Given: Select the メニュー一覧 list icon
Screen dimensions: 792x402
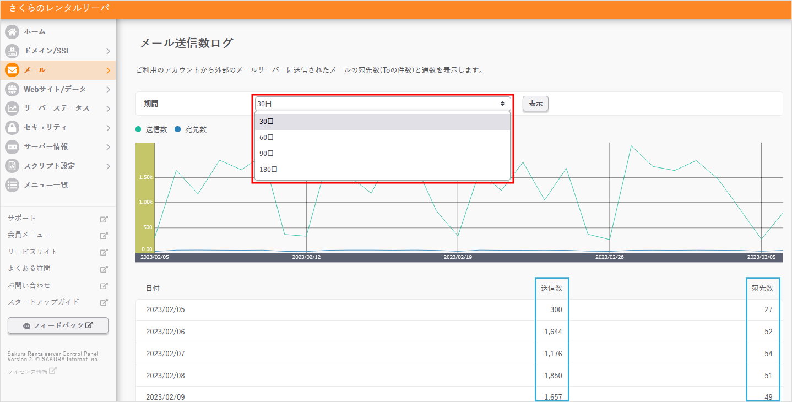Looking at the screenshot, I should [x=12, y=184].
